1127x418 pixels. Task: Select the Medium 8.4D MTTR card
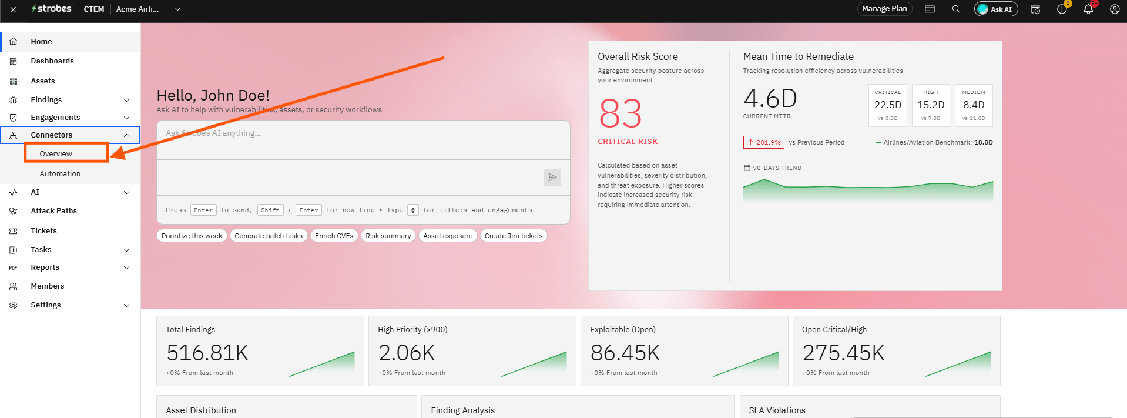point(974,105)
